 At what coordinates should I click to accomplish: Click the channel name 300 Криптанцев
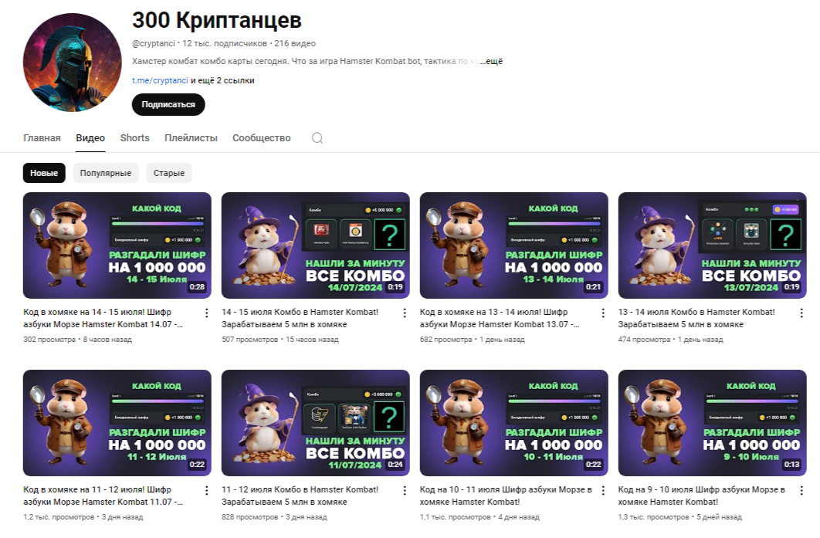click(216, 20)
